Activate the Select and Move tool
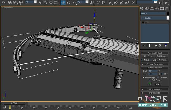171x110 pixels. [63, 3]
